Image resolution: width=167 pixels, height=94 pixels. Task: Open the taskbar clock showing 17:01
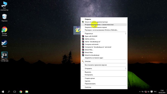tap(162, 92)
